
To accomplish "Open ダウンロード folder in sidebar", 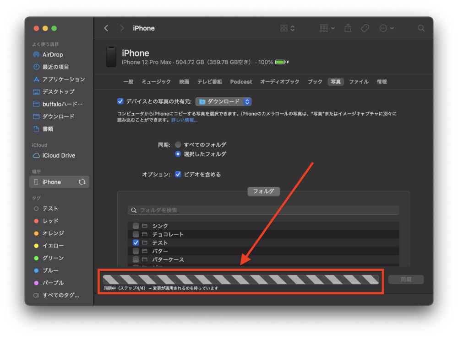I will [x=59, y=116].
